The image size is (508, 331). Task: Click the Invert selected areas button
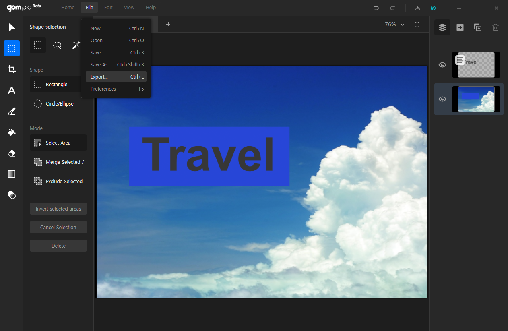pos(58,209)
